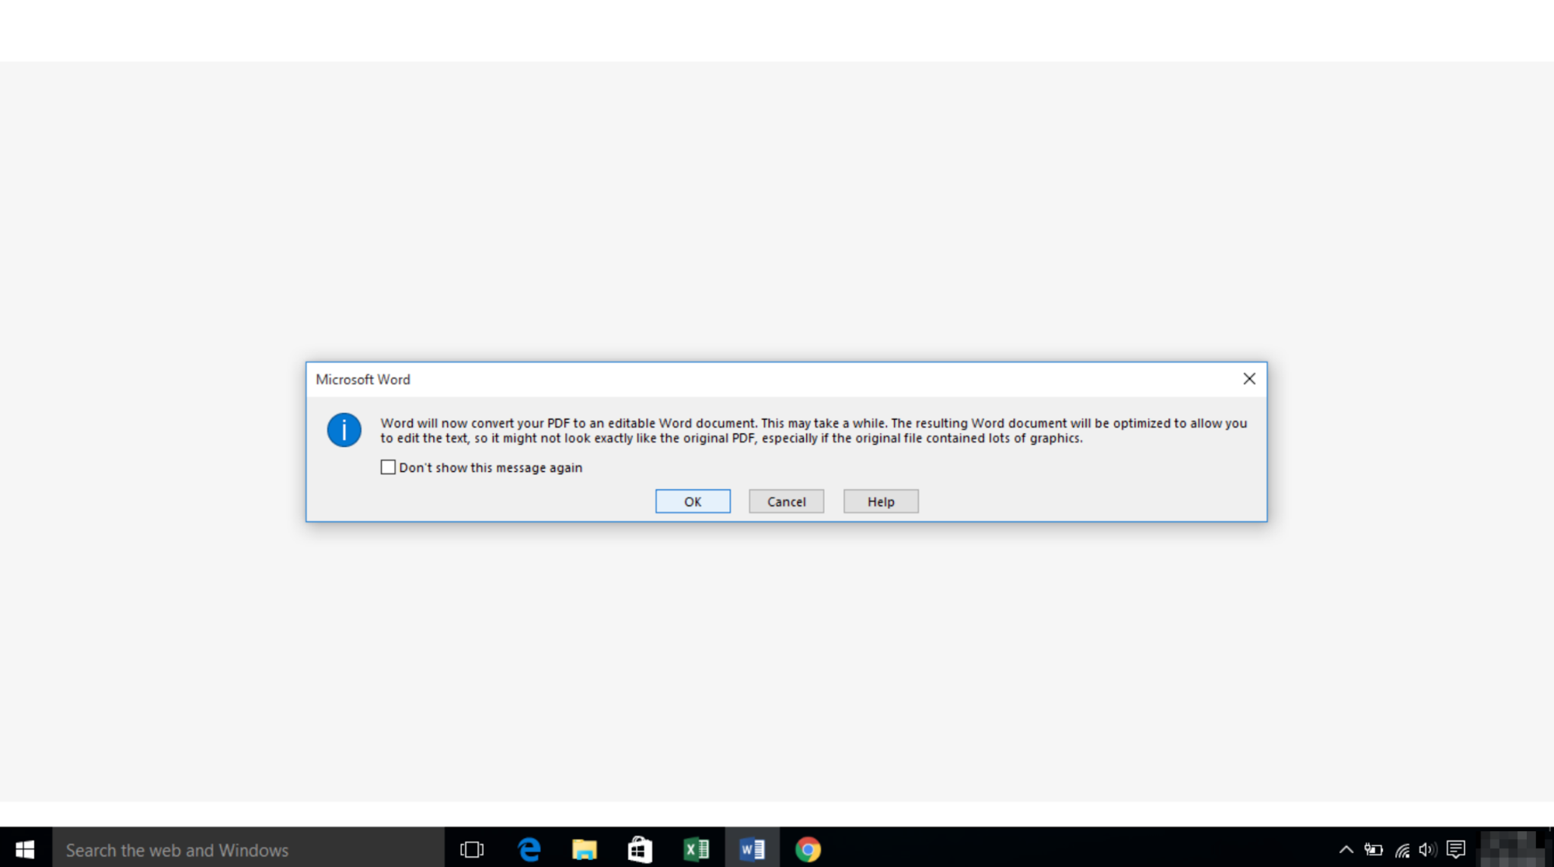Click OK to convert the PDF

693,502
